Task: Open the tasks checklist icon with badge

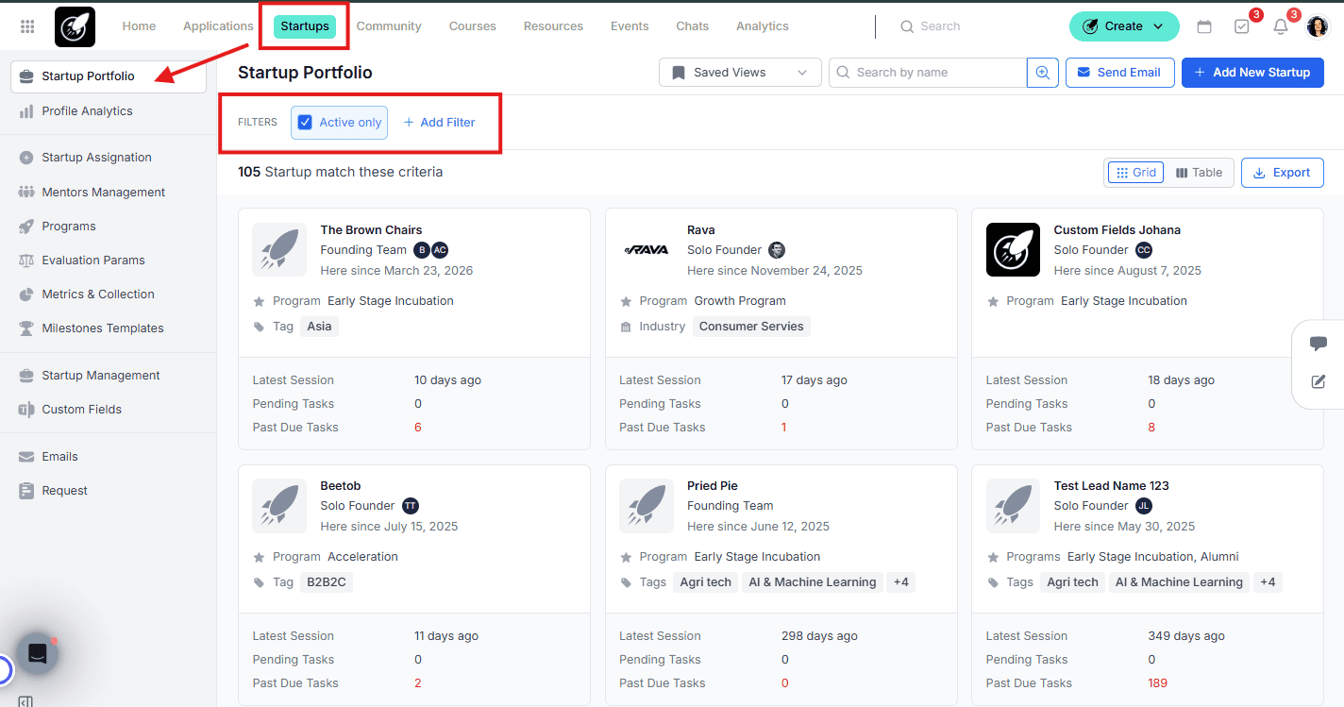Action: pos(1242,26)
